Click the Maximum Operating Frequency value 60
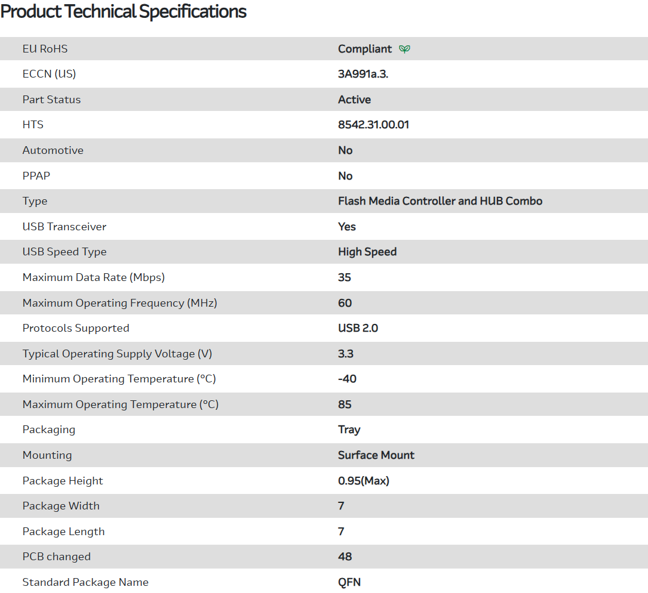Screen dimensions: 648x593 [x=345, y=303]
